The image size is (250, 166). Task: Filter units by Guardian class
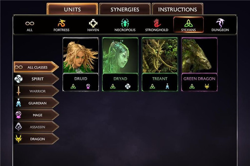coord(36,103)
